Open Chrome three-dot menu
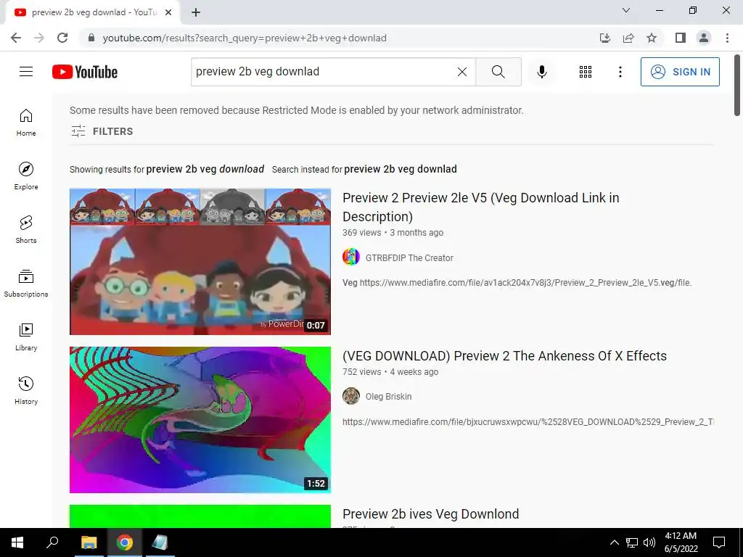Image resolution: width=743 pixels, height=557 pixels. pyautogui.click(x=727, y=38)
